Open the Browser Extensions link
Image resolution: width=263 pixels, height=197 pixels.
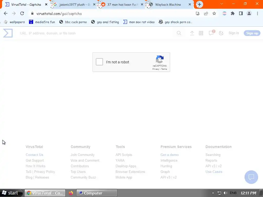(x=130, y=172)
